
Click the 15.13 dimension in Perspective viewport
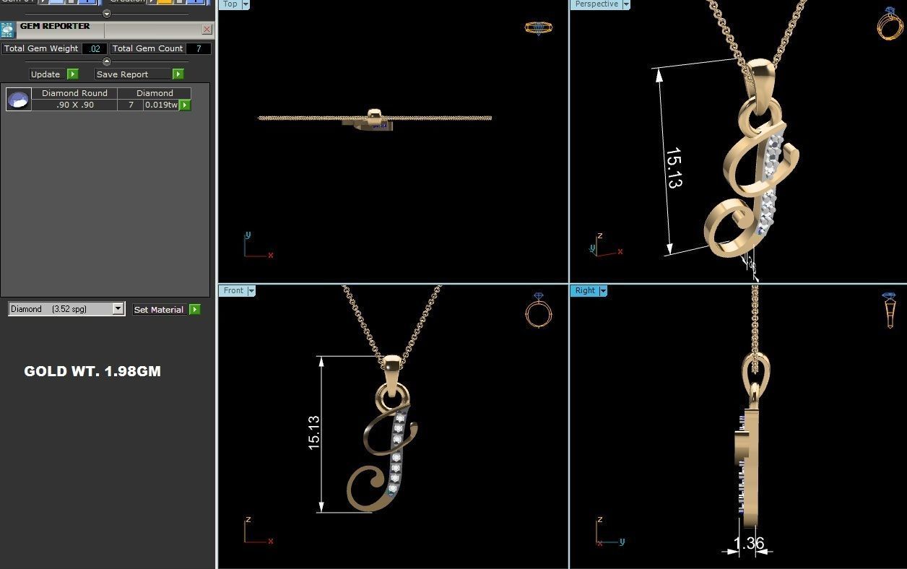(x=673, y=168)
